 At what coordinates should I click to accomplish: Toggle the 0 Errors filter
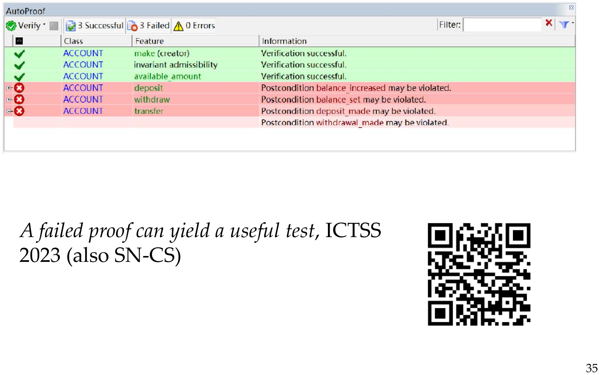click(x=194, y=26)
